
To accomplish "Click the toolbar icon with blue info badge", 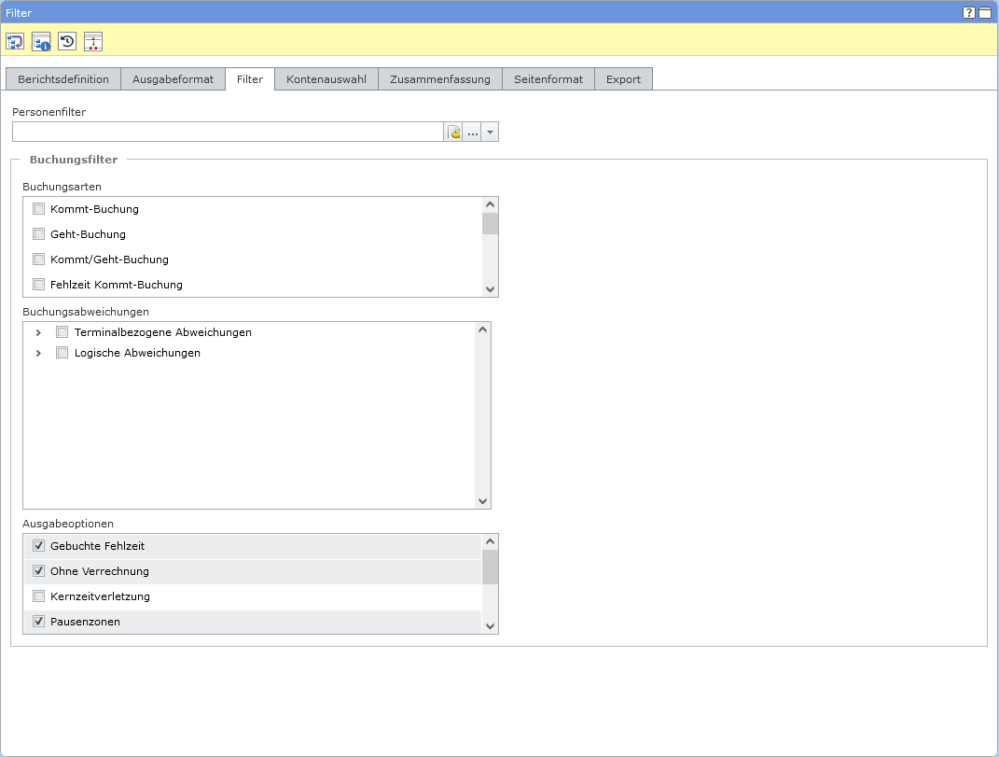I will [x=41, y=41].
